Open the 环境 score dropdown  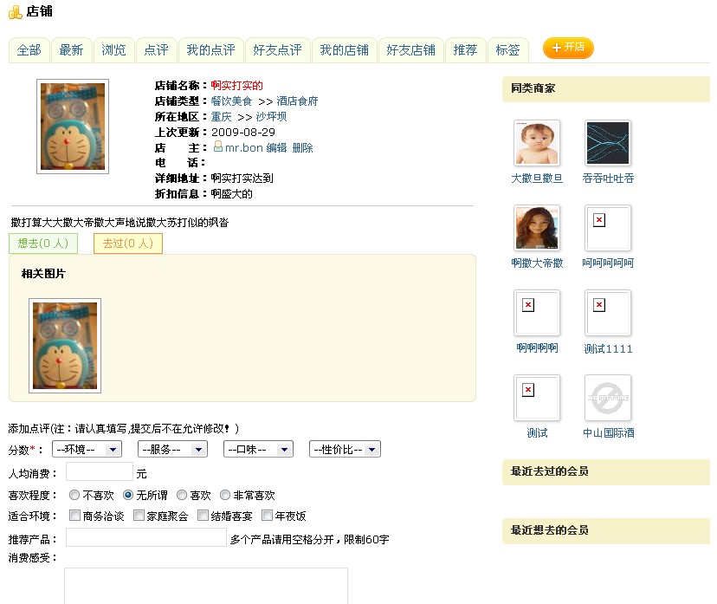click(x=87, y=450)
